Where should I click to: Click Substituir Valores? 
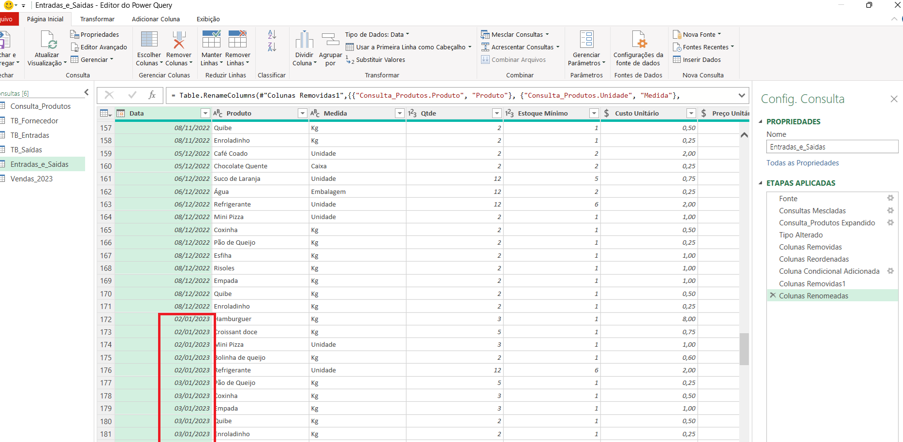(x=376, y=59)
